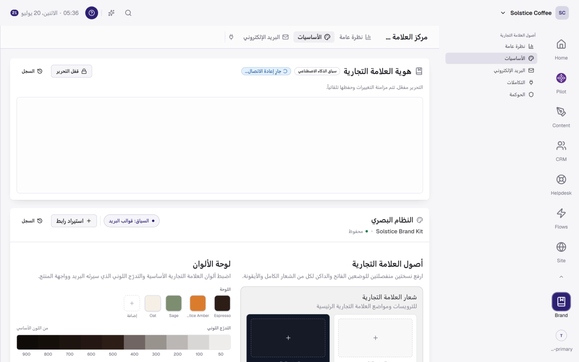579x362 pixels.
Task: Open the Site module
Action: click(x=561, y=251)
